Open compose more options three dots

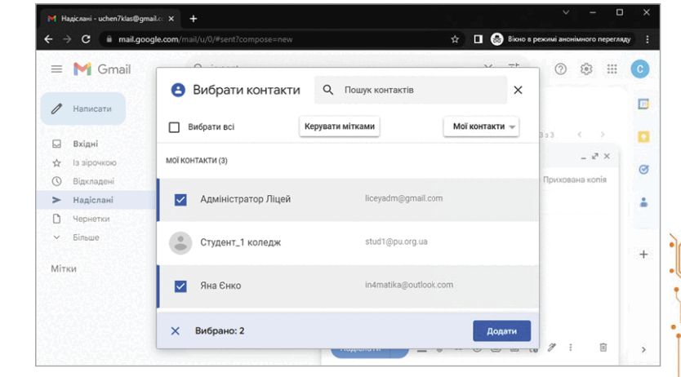(x=570, y=347)
